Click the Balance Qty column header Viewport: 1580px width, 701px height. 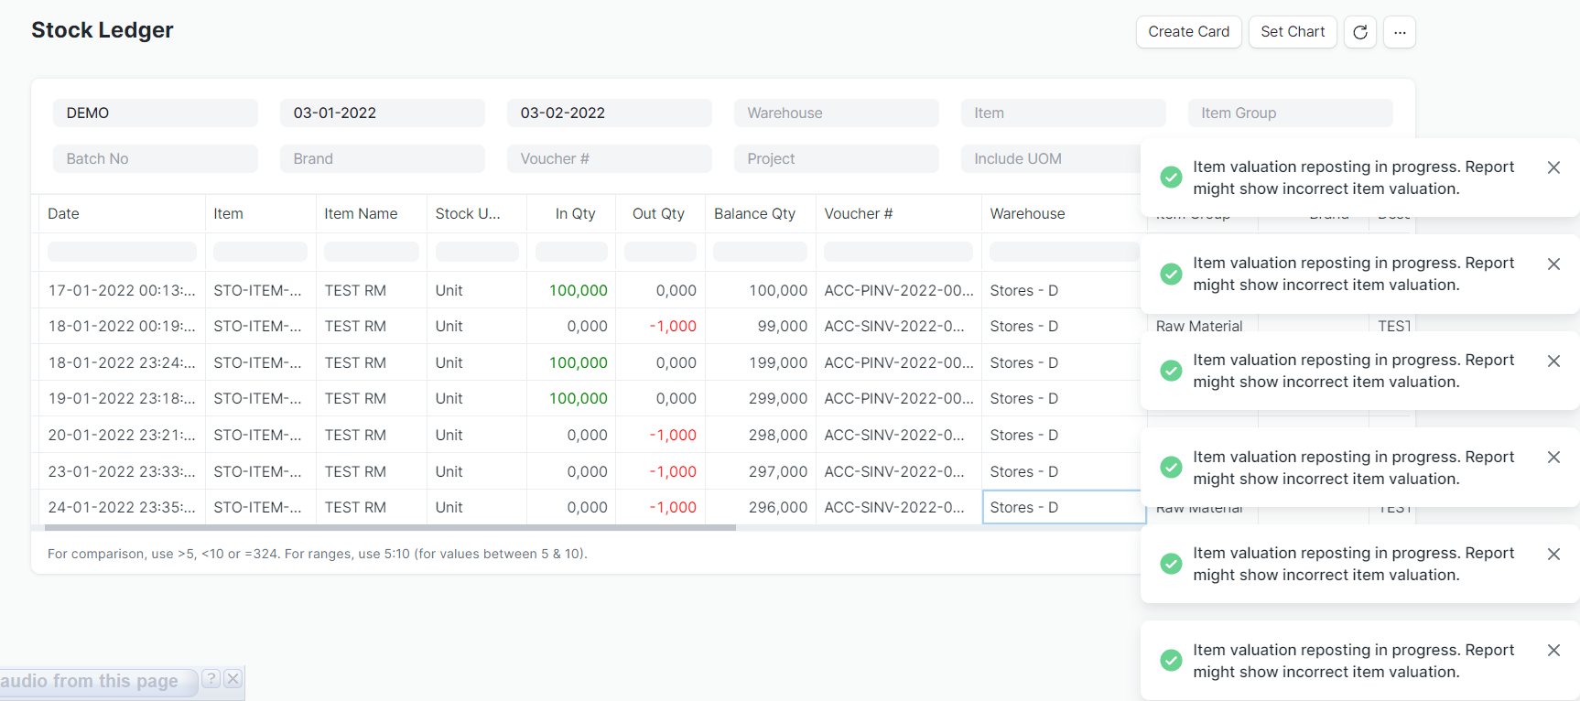coord(754,213)
